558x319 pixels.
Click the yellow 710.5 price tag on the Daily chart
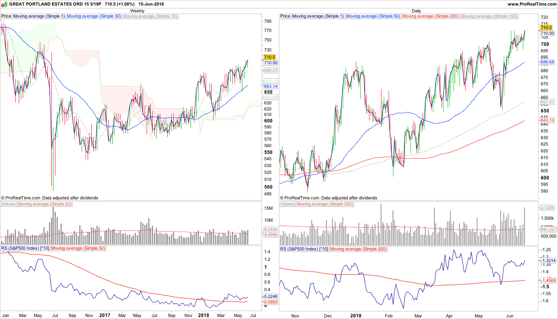coord(546,28)
